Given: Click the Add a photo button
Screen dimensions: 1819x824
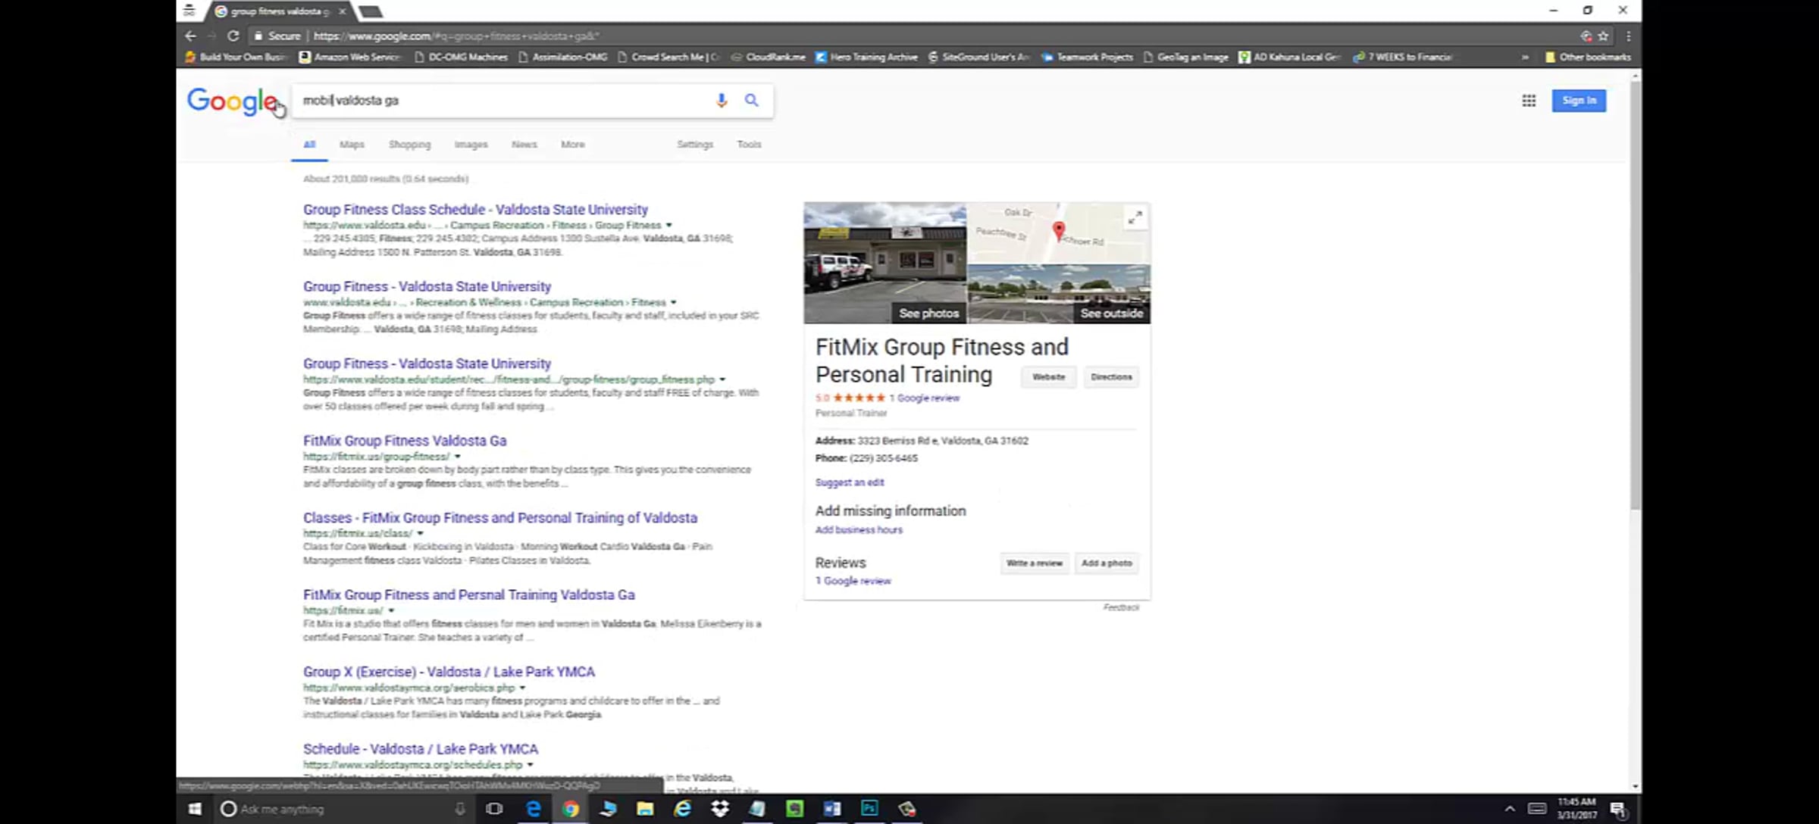Looking at the screenshot, I should 1107,563.
